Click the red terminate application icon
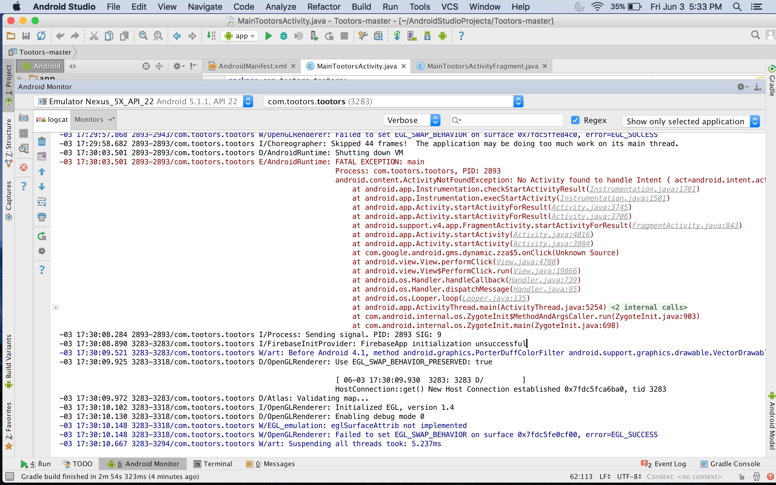This screenshot has height=485, width=776. [x=23, y=167]
